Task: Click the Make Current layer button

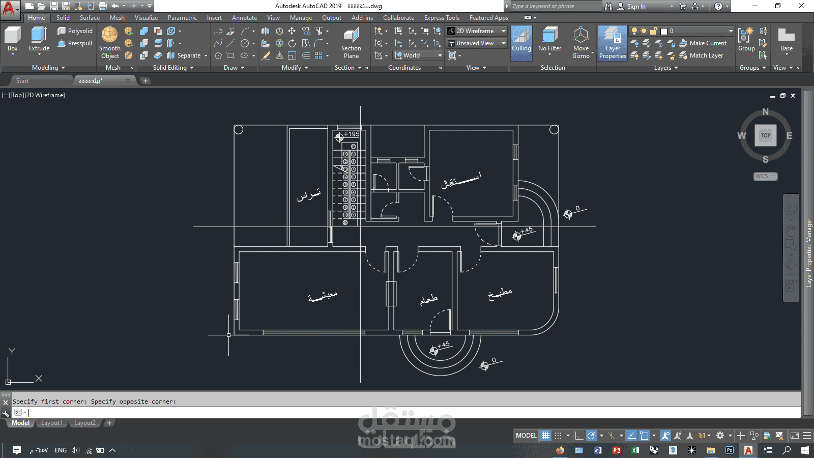Action: pyautogui.click(x=703, y=43)
